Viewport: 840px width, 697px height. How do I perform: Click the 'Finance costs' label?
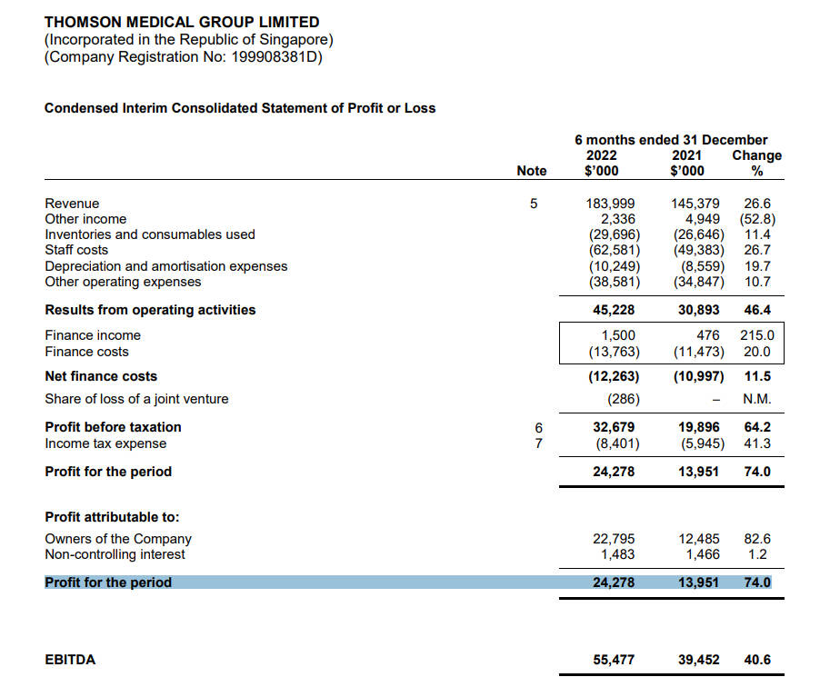pos(86,352)
